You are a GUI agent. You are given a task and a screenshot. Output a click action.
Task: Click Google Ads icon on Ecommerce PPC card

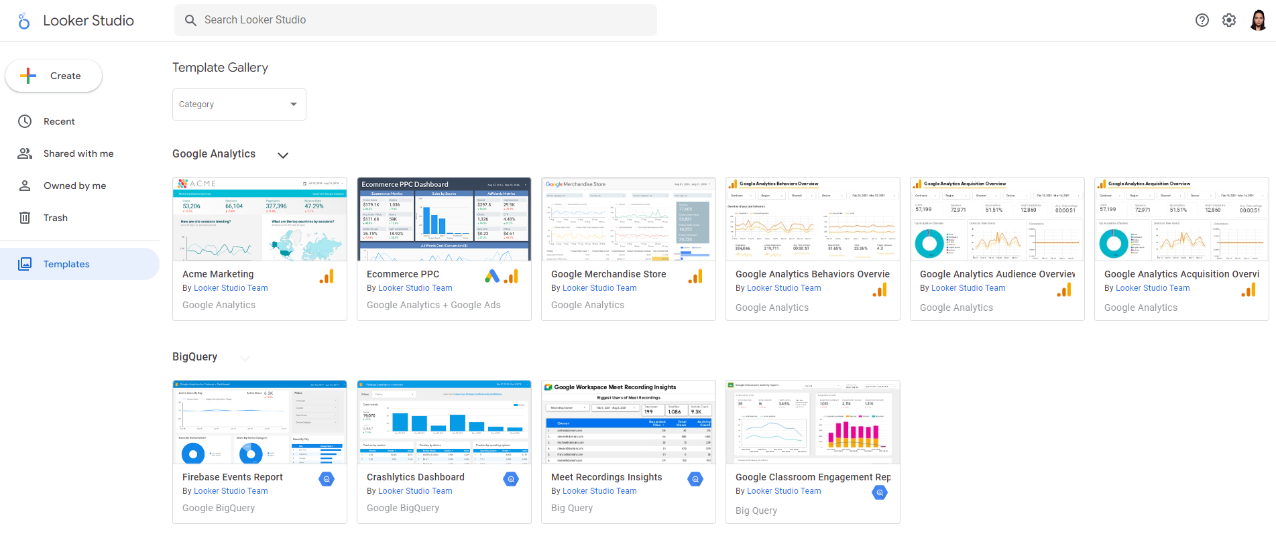pyautogui.click(x=492, y=276)
